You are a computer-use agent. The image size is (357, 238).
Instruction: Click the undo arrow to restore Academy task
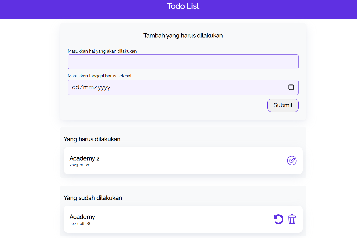pos(278,219)
